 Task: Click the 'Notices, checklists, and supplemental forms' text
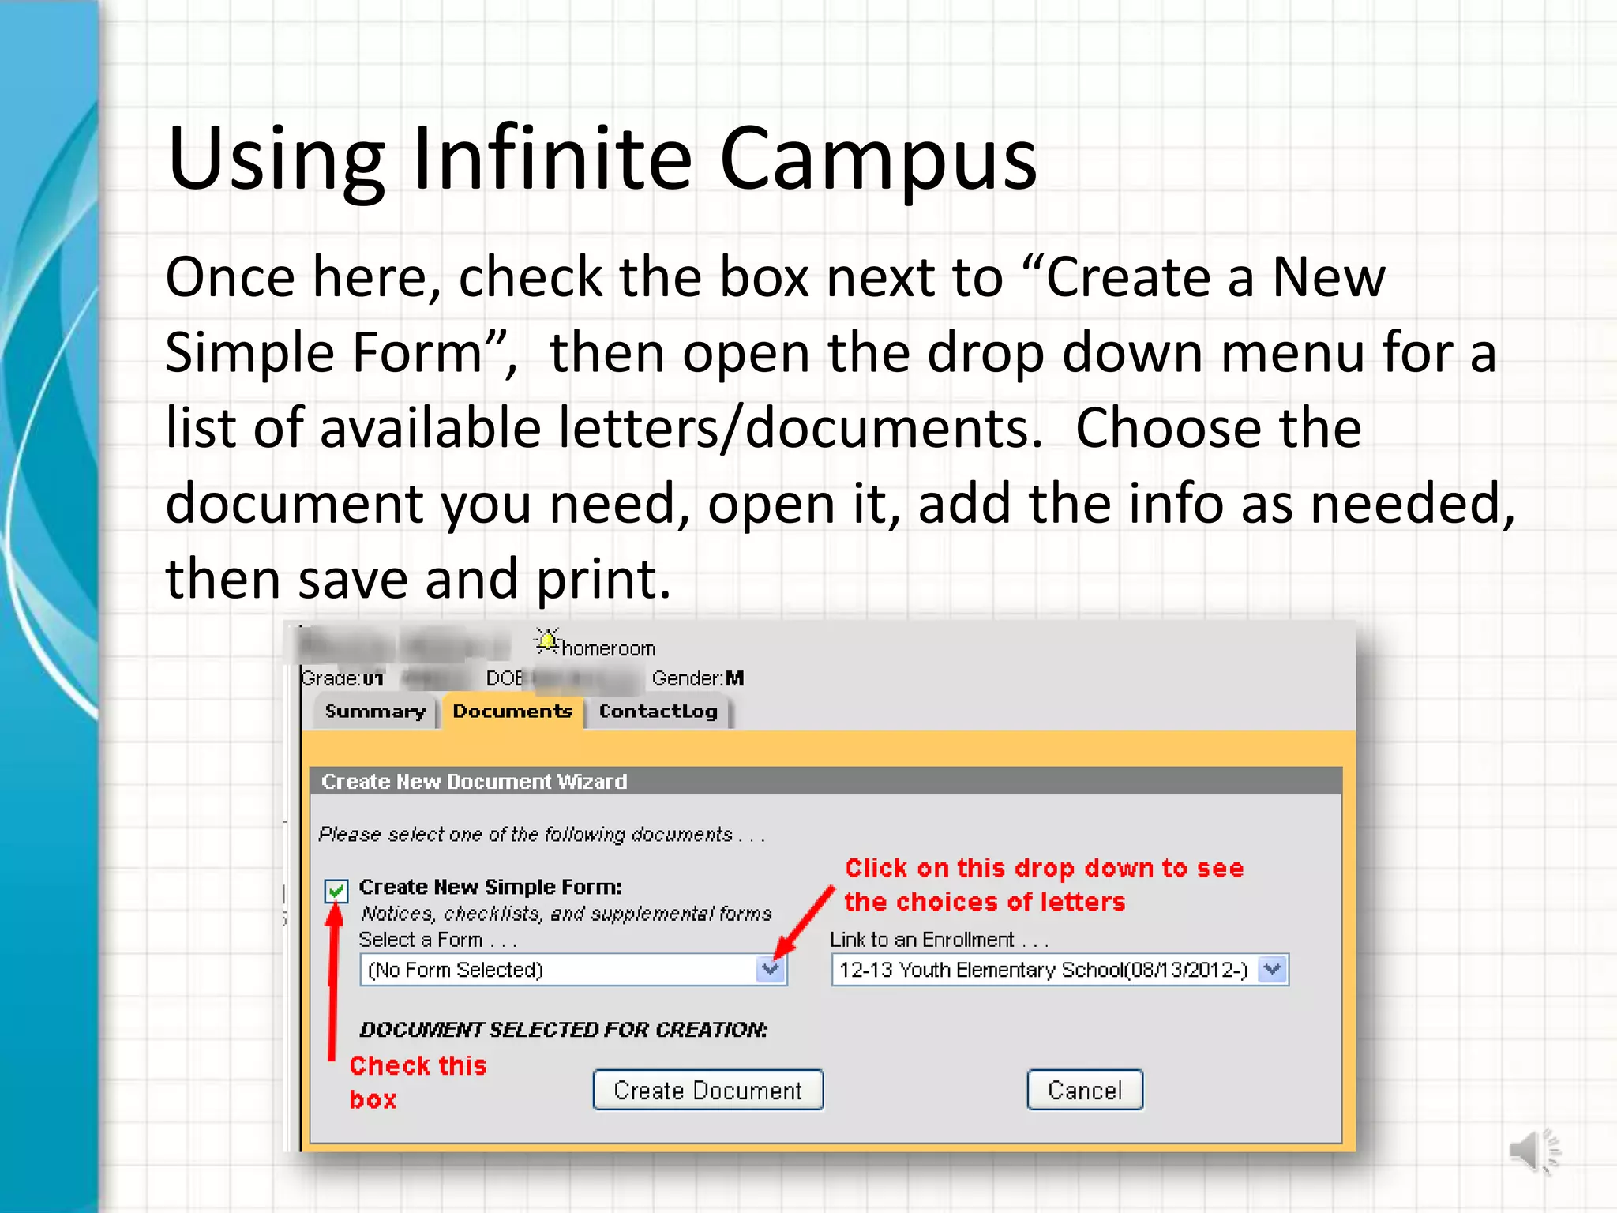pyautogui.click(x=566, y=914)
